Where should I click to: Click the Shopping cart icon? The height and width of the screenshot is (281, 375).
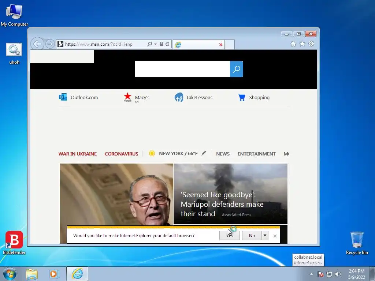coord(242,97)
